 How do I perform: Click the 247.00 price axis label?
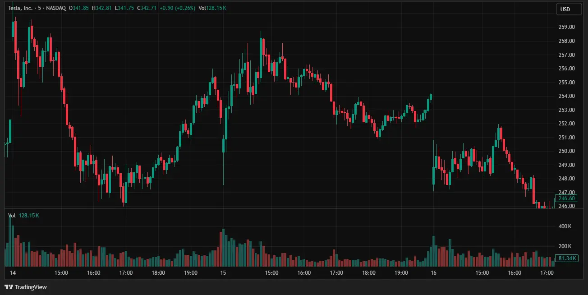pyautogui.click(x=566, y=193)
